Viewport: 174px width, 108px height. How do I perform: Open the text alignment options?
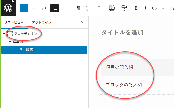click(100, 8)
